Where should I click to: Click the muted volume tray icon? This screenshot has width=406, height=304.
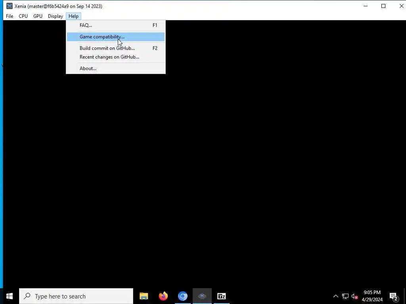[x=354, y=296]
